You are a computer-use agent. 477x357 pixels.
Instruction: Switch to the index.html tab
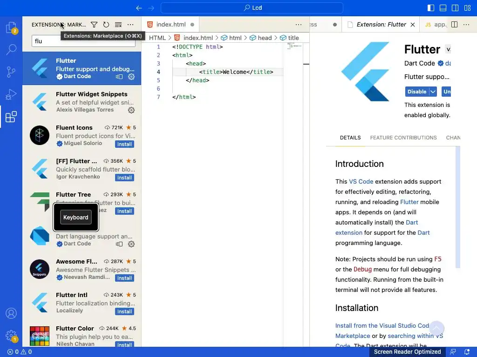170,25
